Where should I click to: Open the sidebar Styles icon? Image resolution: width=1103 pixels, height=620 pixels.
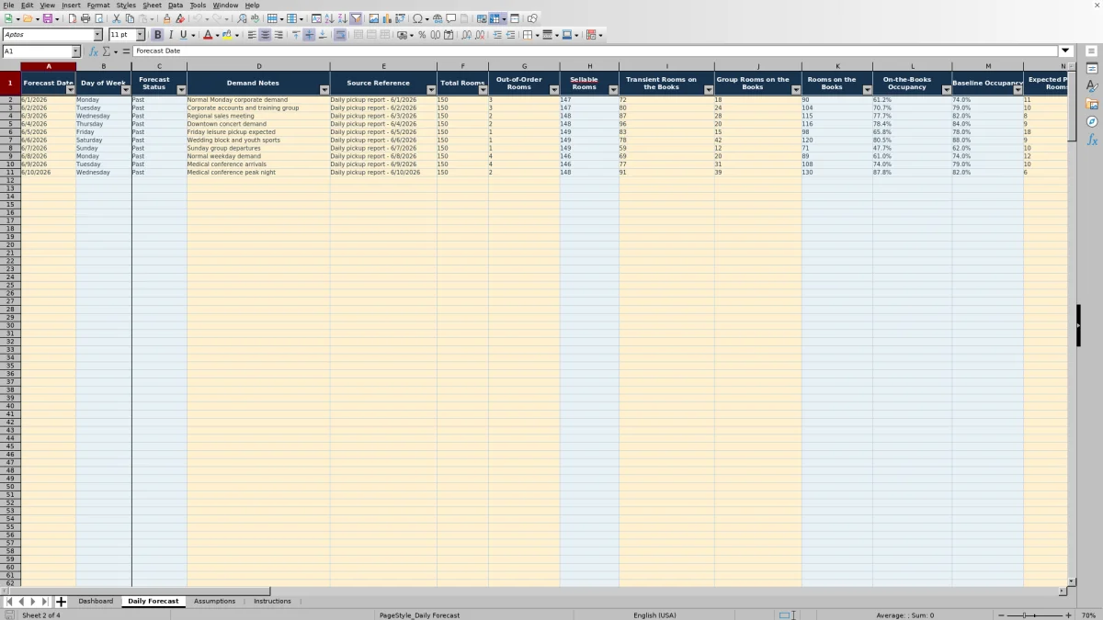(x=1092, y=86)
